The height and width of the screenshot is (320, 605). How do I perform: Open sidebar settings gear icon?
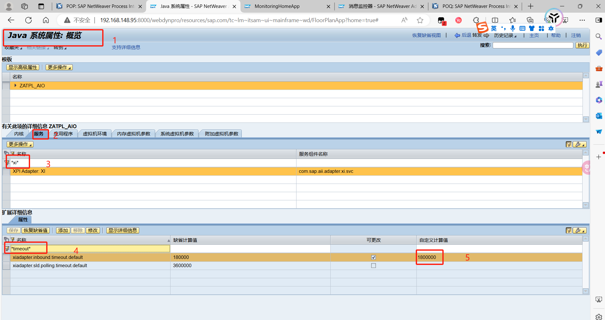click(x=599, y=317)
